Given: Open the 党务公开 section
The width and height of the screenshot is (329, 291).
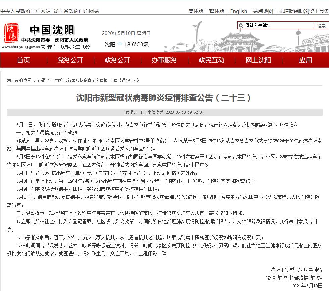Looking at the screenshot, I should 70,60.
